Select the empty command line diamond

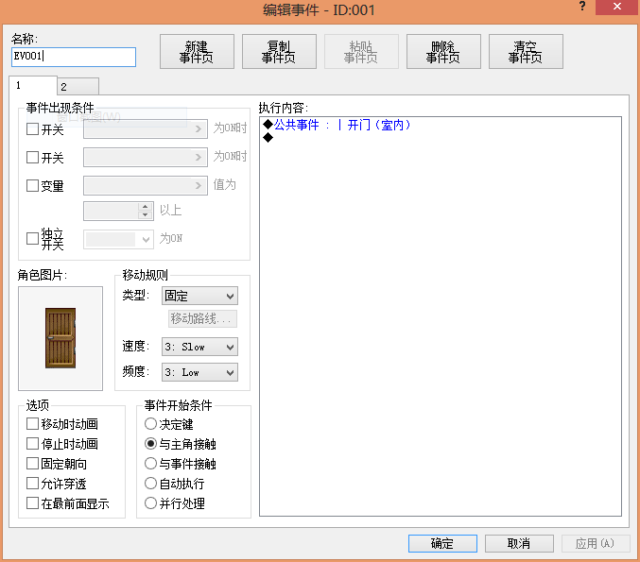[268, 138]
